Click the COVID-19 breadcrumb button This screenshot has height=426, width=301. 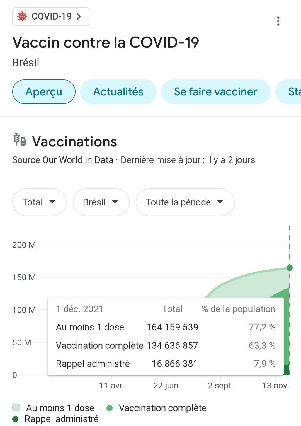[51, 16]
